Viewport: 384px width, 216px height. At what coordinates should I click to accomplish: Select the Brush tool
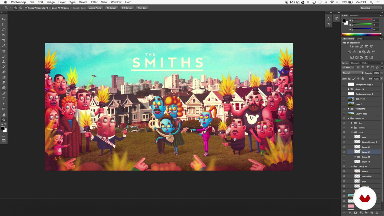pos(4,56)
